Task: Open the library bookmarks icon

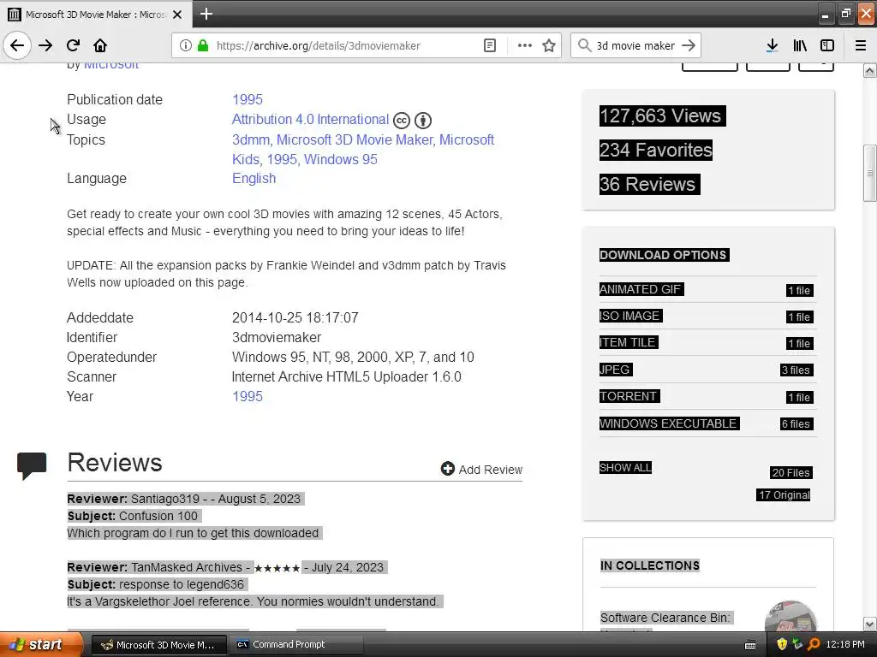Action: click(800, 45)
